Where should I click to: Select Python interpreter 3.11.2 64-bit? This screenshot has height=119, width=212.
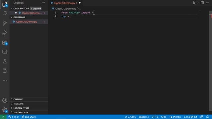click(190, 117)
